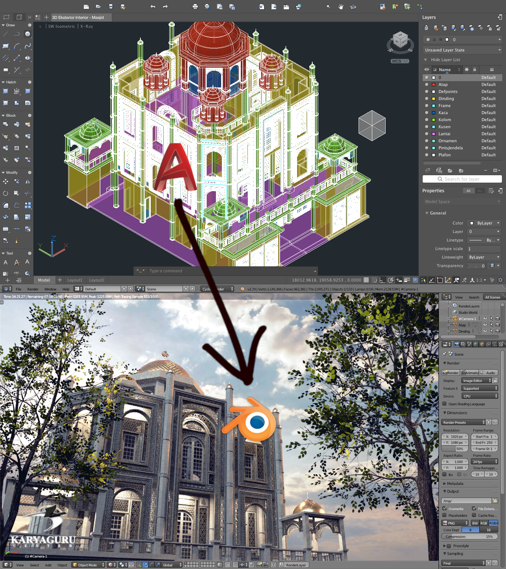Click the Save icon in top toolbar
The image size is (506, 569).
coord(110,7)
